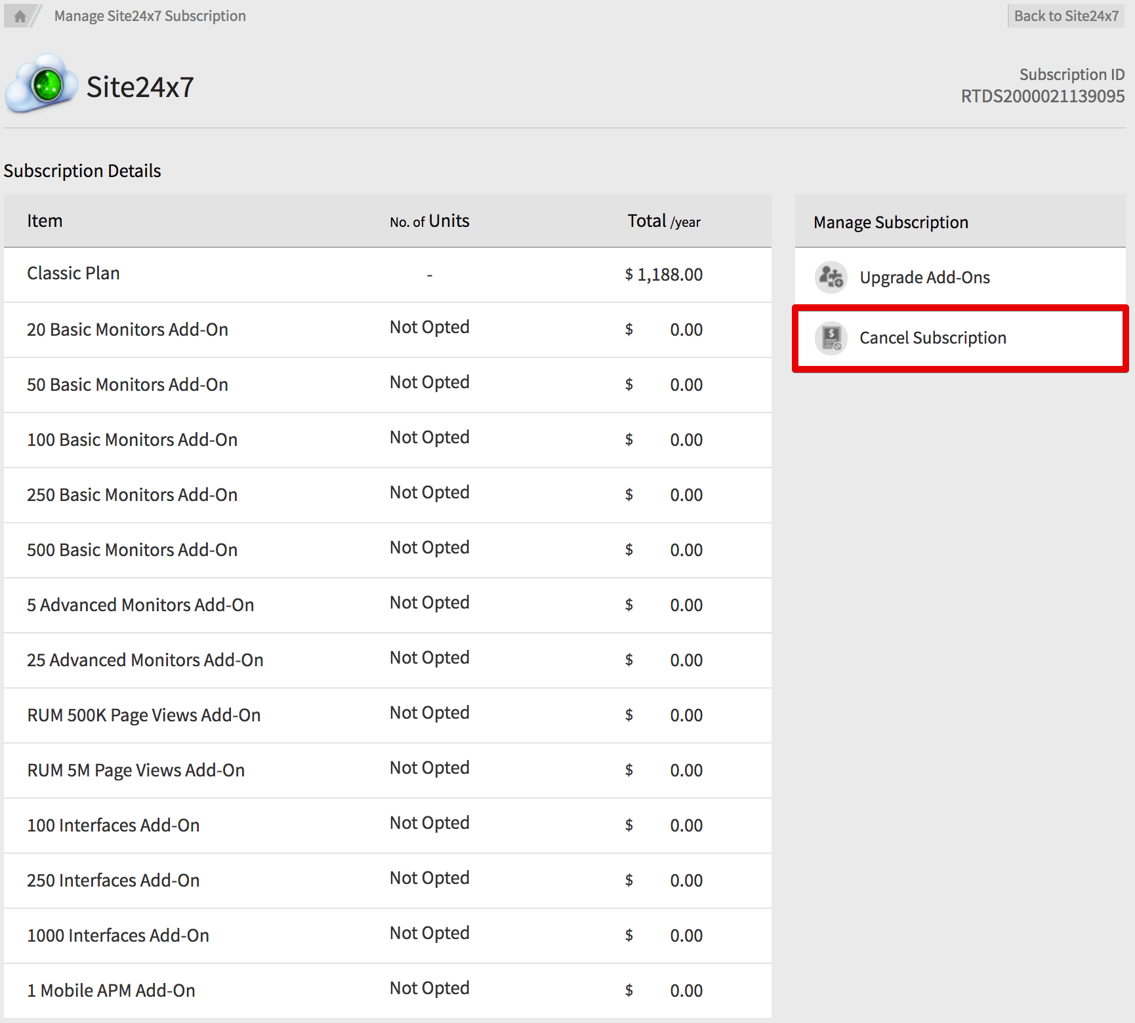This screenshot has height=1023, width=1135.
Task: Click the Subscription ID number
Action: (1042, 96)
